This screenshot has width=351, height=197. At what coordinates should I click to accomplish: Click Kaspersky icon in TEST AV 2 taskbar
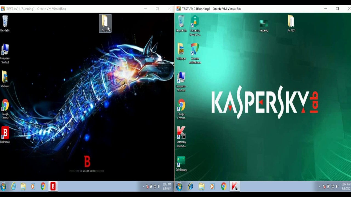235,187
